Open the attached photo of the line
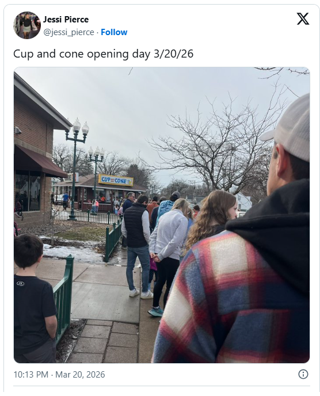 162,215
